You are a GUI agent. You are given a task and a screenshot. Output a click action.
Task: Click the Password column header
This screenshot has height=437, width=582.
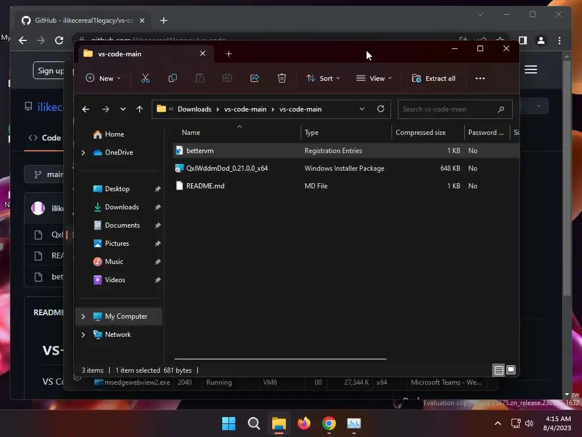(487, 132)
